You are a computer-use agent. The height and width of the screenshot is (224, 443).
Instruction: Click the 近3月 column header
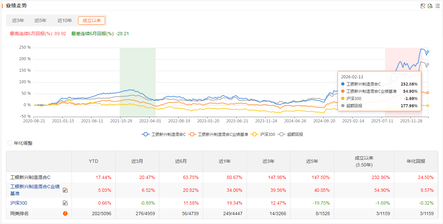137,161
